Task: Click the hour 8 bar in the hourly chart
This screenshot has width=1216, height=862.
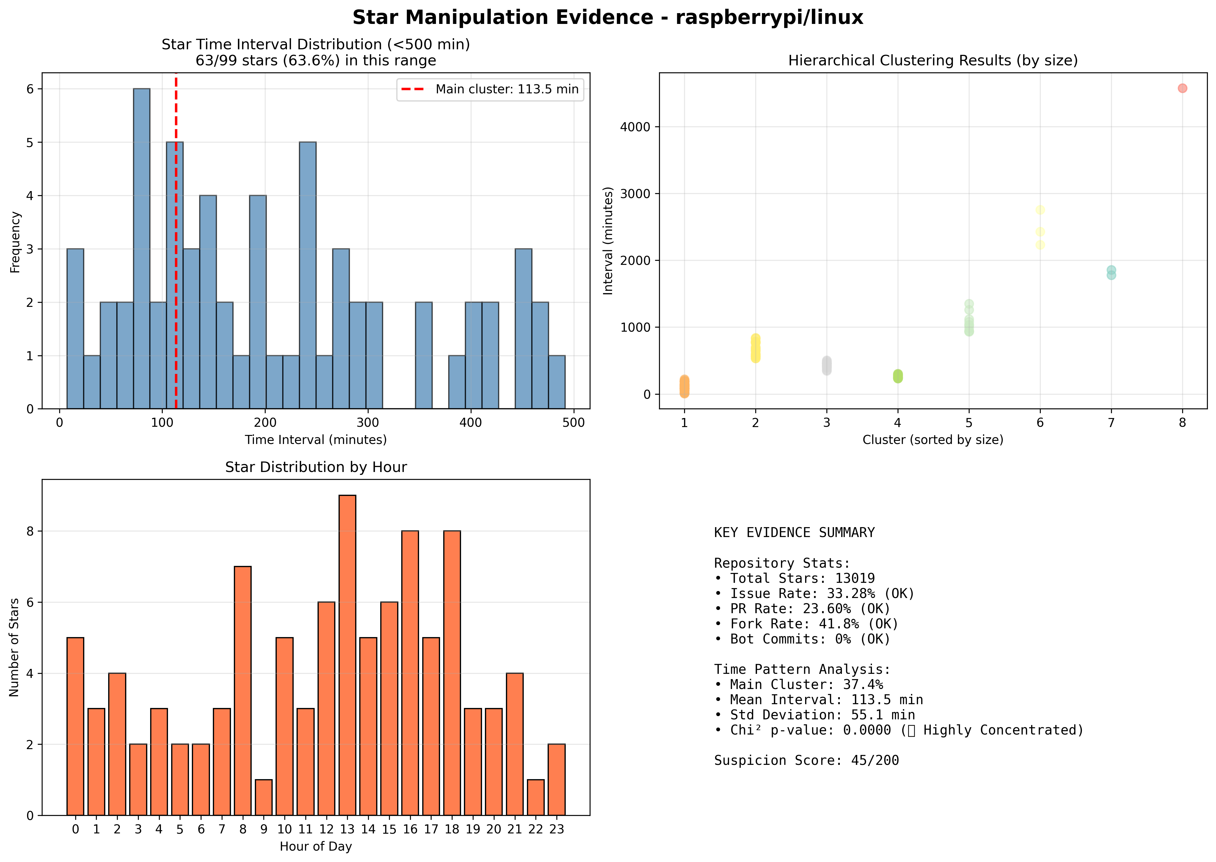Action: click(243, 691)
